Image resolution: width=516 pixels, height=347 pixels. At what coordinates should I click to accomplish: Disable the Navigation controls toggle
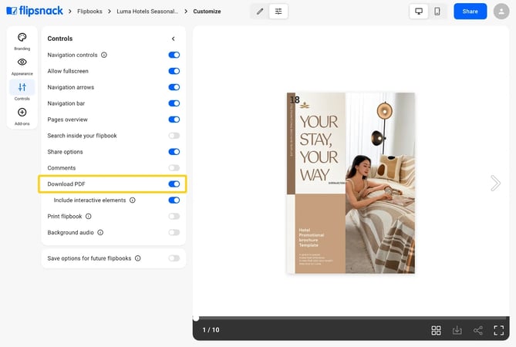click(x=174, y=55)
